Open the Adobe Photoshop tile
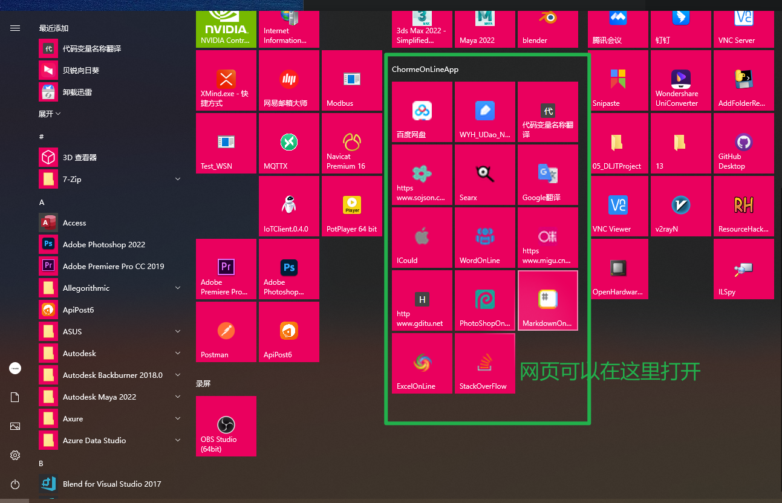782x503 pixels. pyautogui.click(x=289, y=269)
